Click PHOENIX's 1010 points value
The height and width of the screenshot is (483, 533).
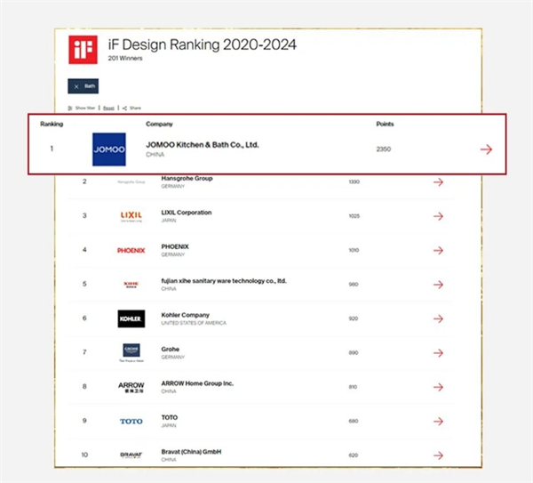[x=354, y=250]
